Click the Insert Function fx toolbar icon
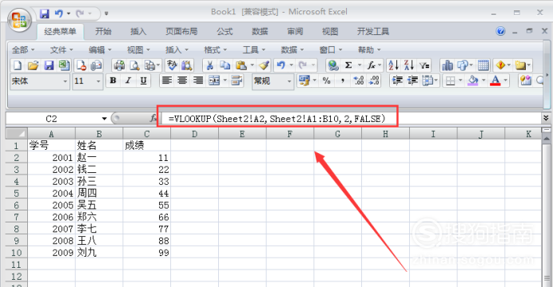Screen dimensions: 553x287 click(x=371, y=65)
